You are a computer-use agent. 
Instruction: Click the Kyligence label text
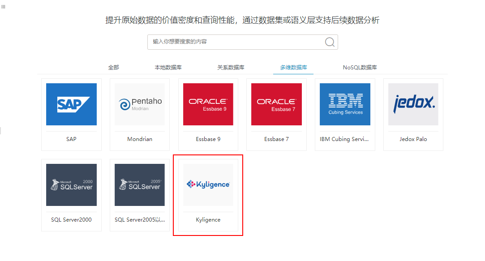208,220
